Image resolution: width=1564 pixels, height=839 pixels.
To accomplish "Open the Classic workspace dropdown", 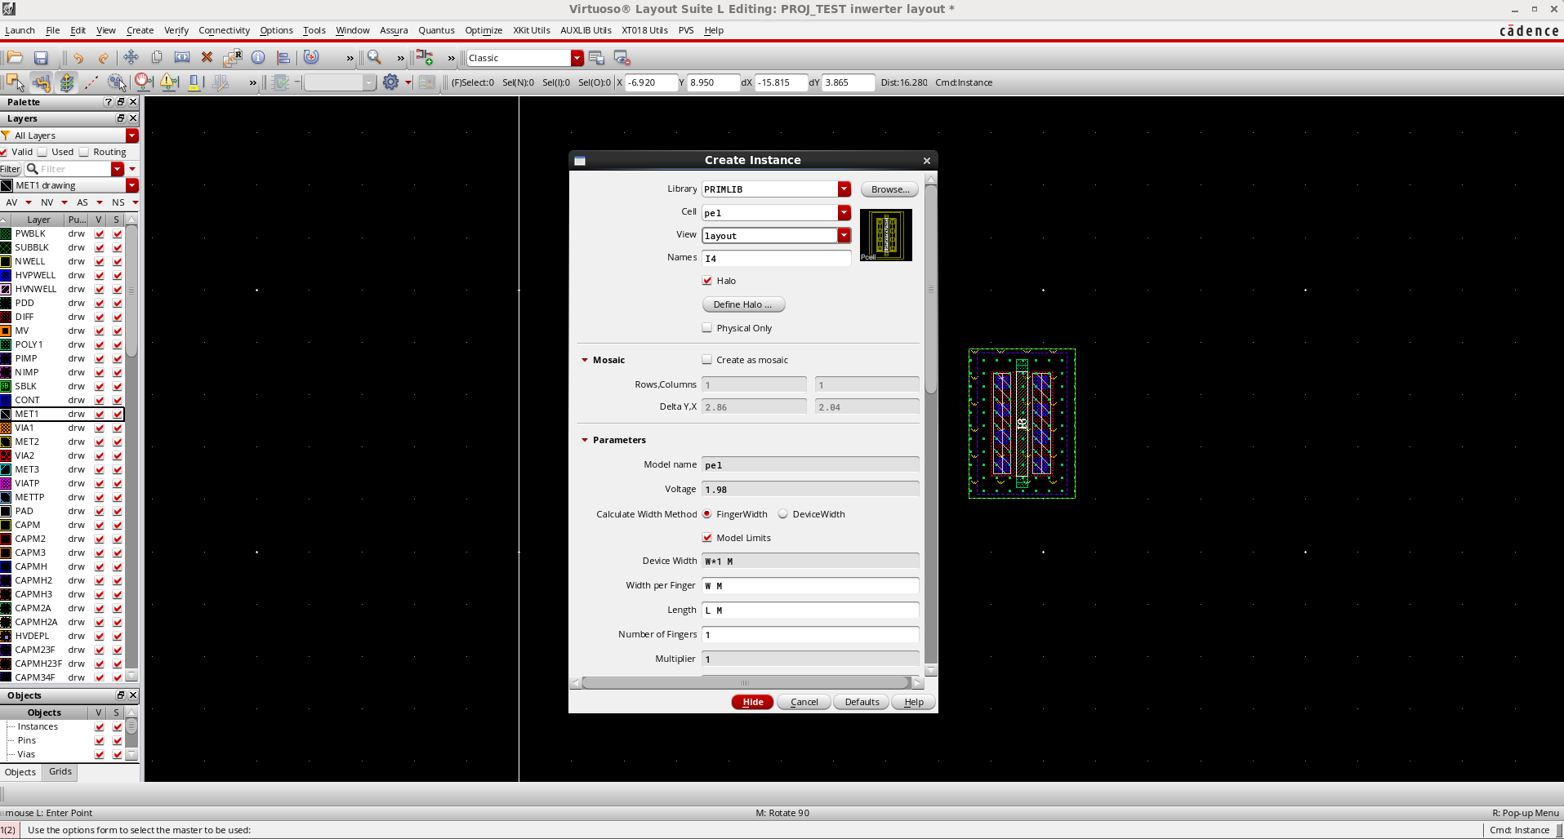I will [577, 58].
